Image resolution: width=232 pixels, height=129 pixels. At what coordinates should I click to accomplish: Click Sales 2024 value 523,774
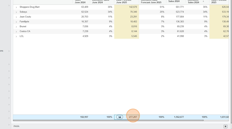(180, 12)
